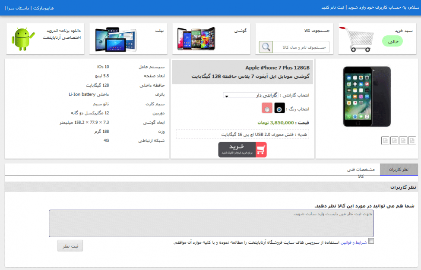Image resolution: width=421 pixels, height=270 pixels.
Task: Open the داستان سرا link in header
Action: (18, 8)
